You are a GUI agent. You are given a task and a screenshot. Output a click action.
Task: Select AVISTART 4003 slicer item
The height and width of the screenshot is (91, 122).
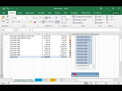(84, 54)
